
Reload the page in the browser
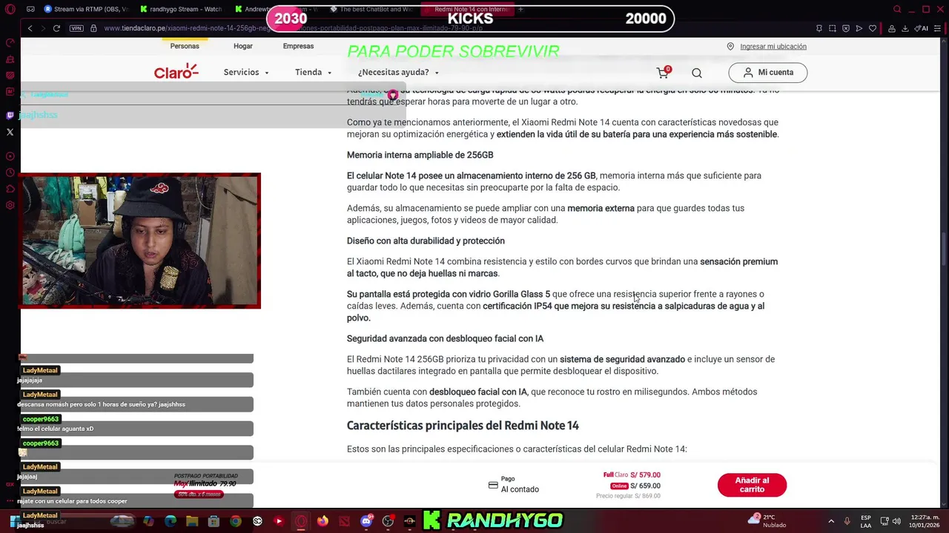56,28
